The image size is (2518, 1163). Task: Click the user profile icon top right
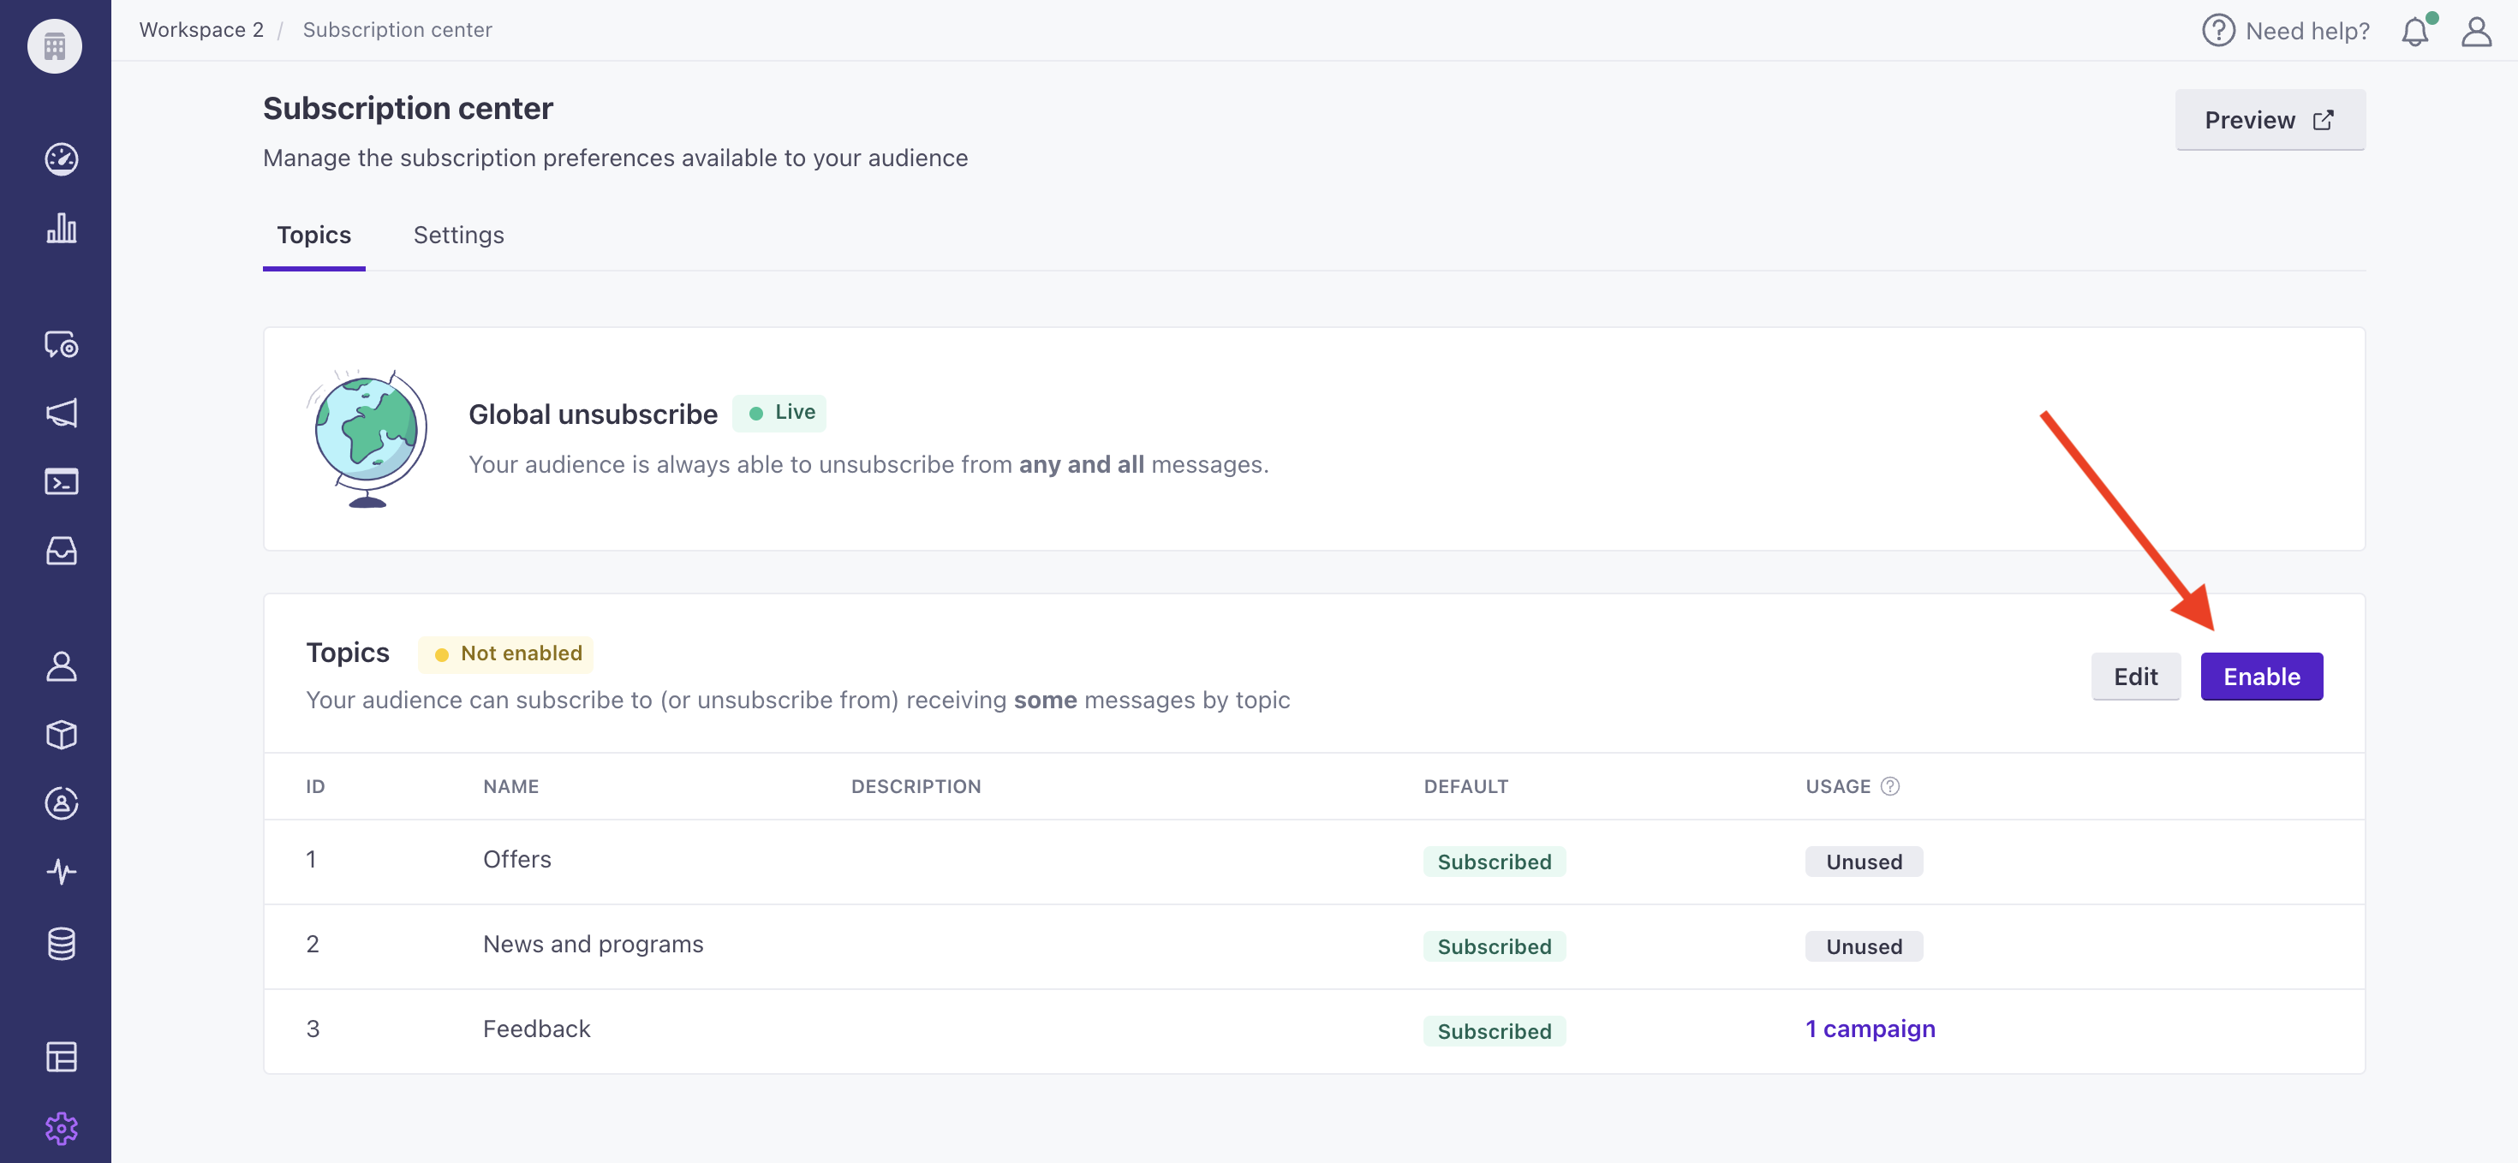2476,29
